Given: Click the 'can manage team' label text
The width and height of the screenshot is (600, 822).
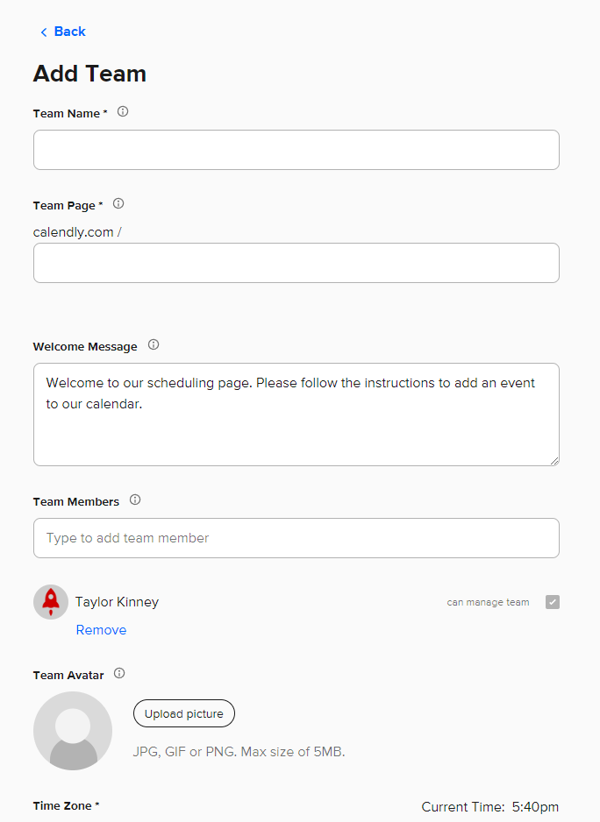Looking at the screenshot, I should coord(488,603).
